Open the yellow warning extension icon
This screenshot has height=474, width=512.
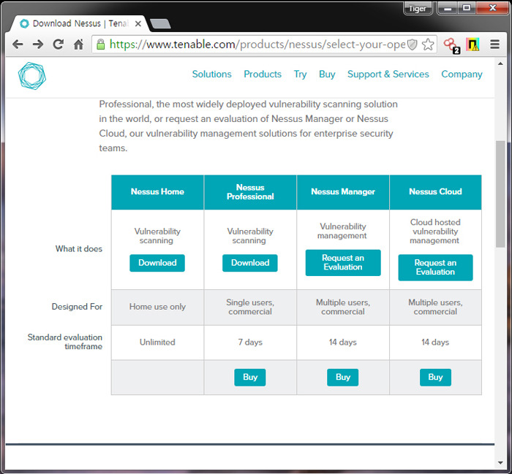coord(473,45)
